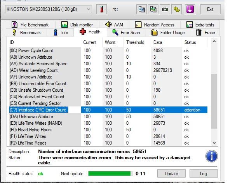Click the camera save screenshot icon
Image resolution: width=228 pixels, height=183 pixels.
click(x=165, y=9)
